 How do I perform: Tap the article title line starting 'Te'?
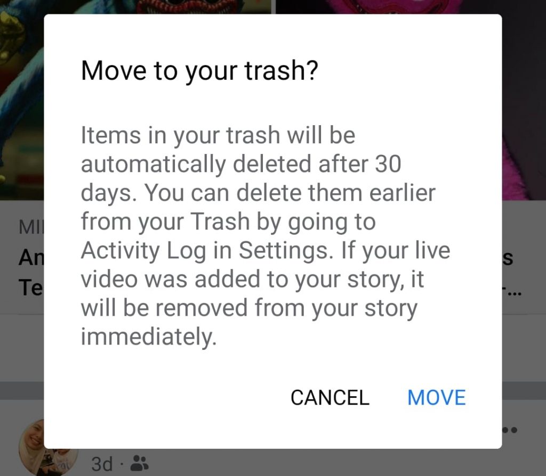[x=30, y=288]
